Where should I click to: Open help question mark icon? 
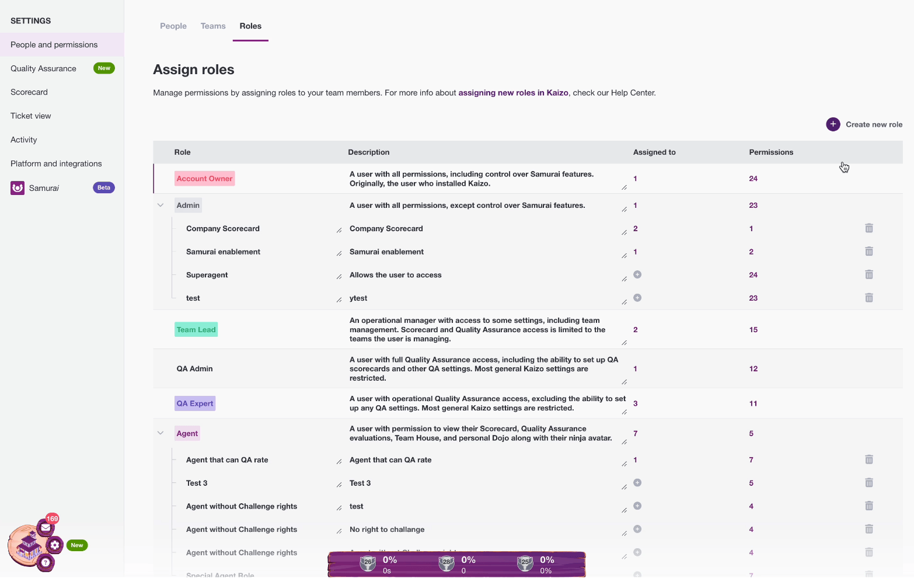[x=46, y=563]
